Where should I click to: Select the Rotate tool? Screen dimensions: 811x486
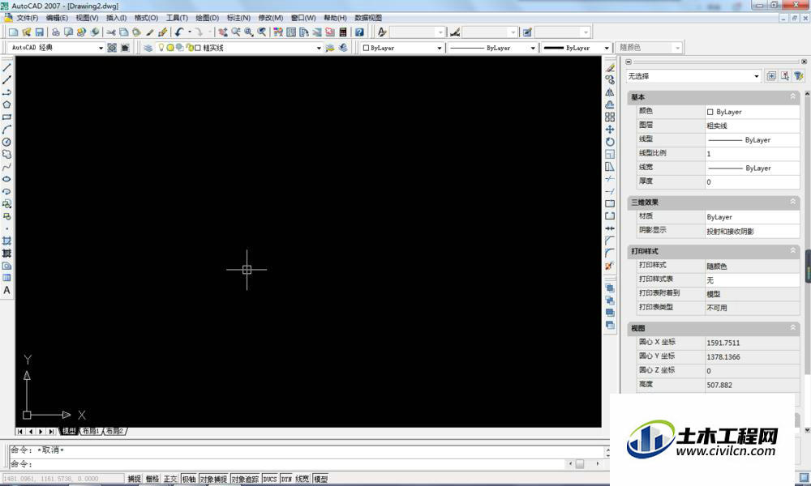[610, 142]
